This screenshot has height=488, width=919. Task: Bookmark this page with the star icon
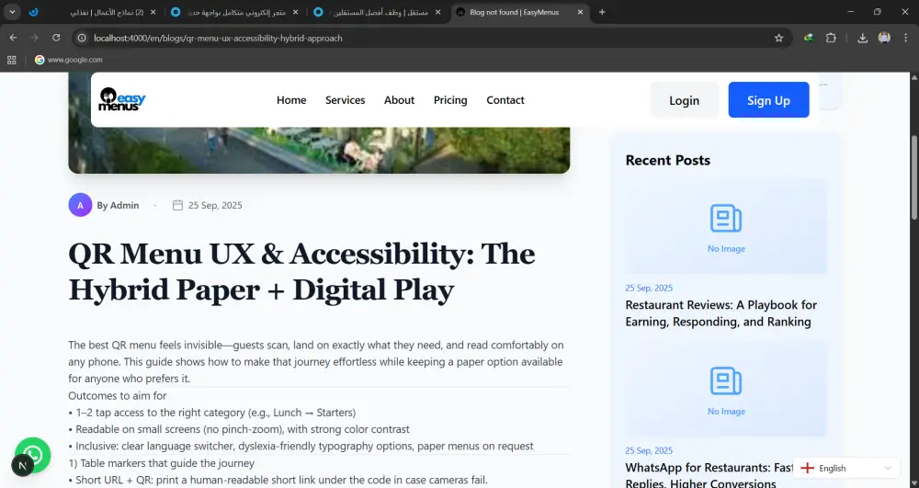(x=778, y=38)
